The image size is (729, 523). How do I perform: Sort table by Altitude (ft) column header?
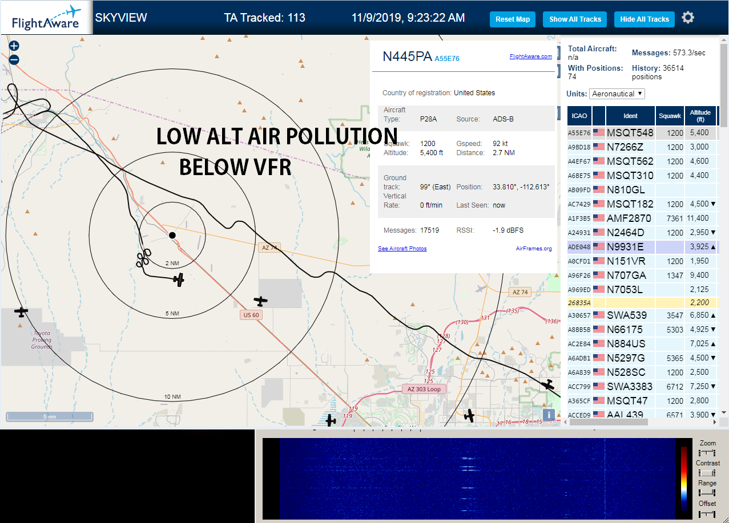coord(699,116)
